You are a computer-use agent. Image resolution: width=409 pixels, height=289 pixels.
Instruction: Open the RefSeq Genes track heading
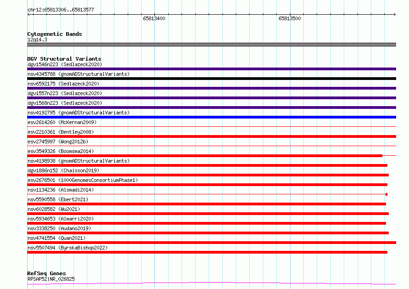[x=47, y=273]
